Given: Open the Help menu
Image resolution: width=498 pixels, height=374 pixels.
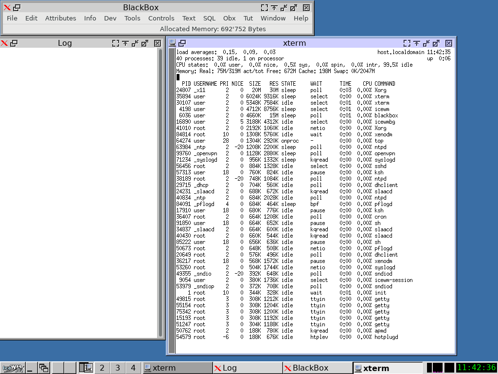Looking at the screenshot, I should (301, 18).
